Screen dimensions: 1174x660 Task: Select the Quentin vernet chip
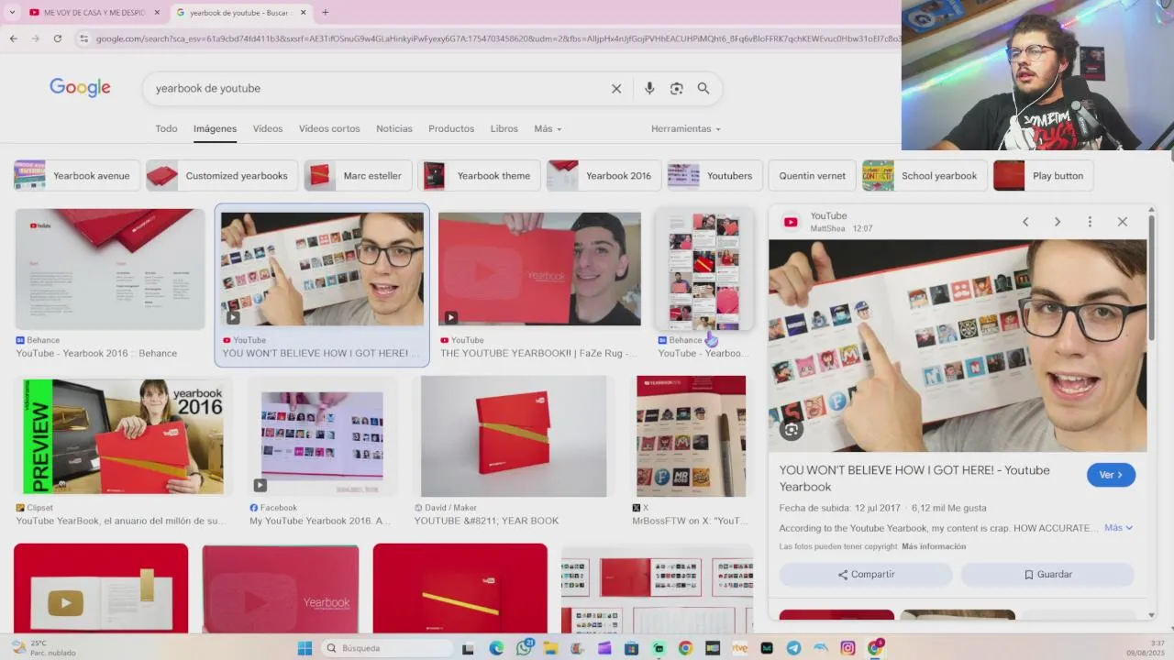[x=812, y=176]
